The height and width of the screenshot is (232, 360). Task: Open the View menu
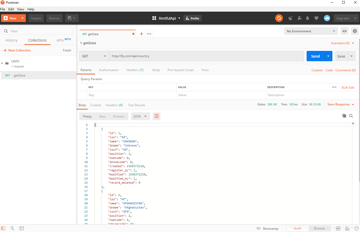coord(20,9)
